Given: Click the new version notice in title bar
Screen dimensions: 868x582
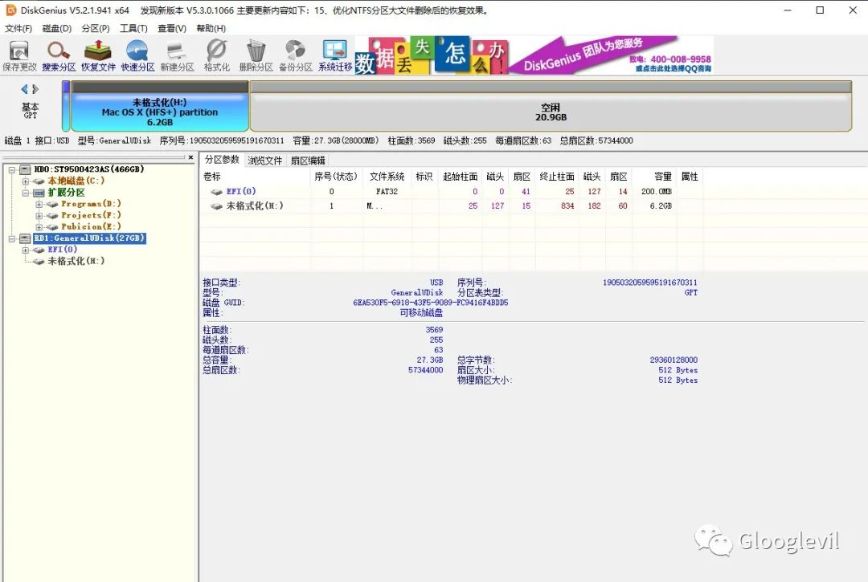Looking at the screenshot, I should 316,10.
